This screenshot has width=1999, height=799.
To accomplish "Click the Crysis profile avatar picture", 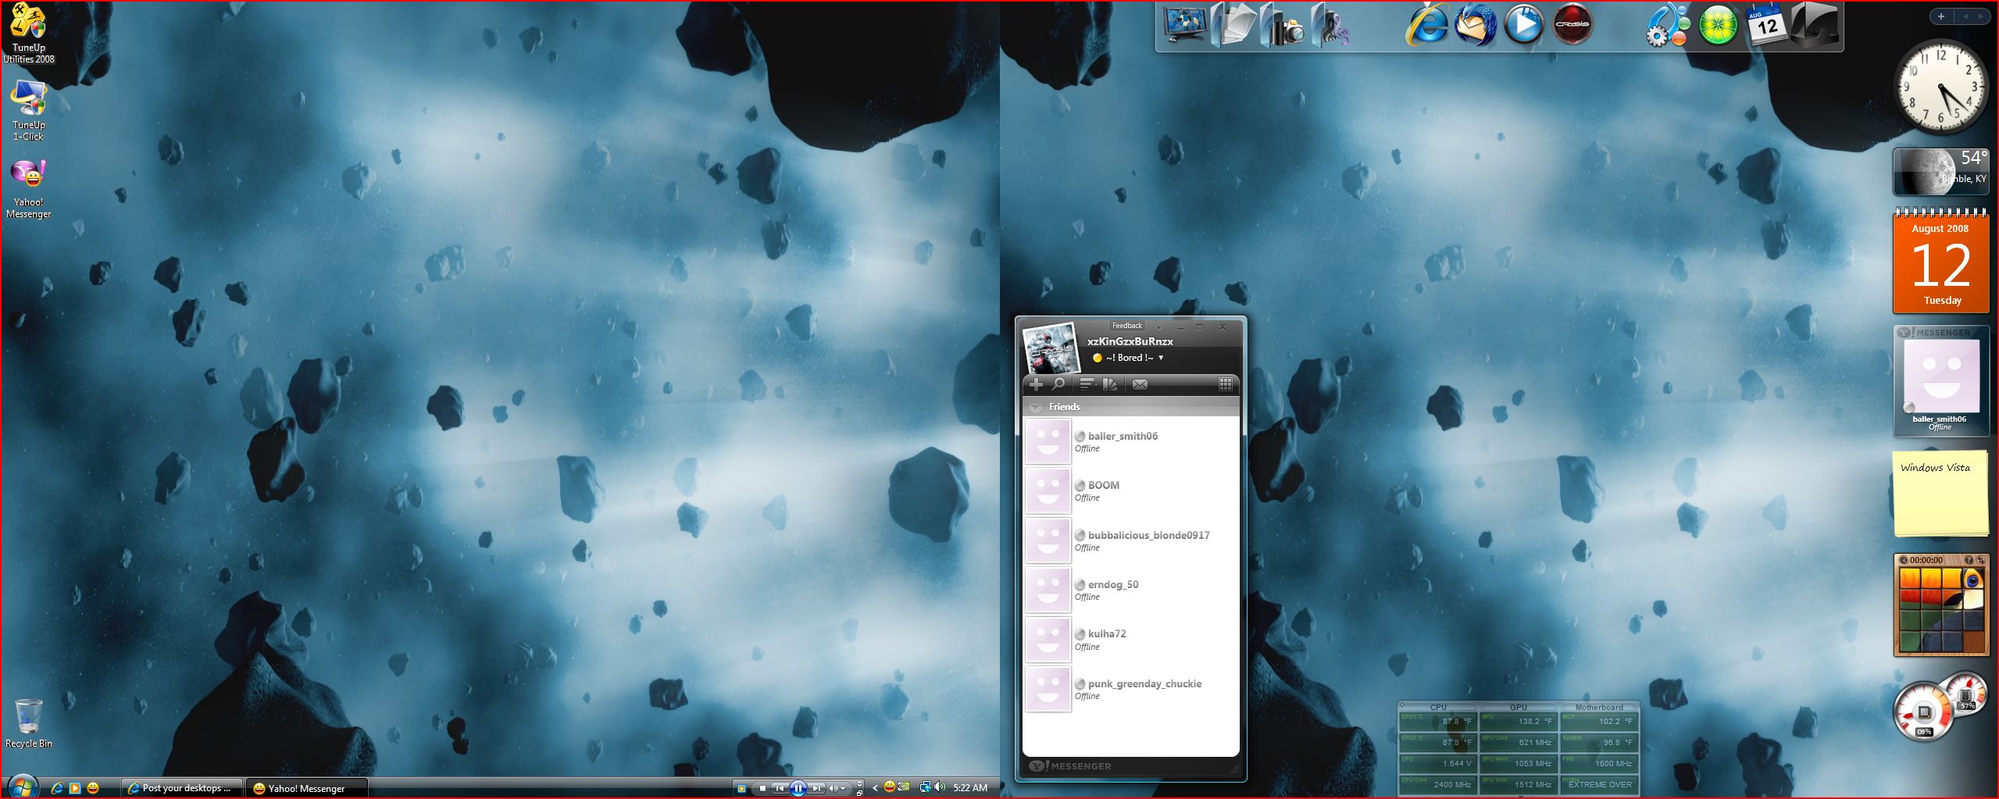I will [x=1051, y=349].
